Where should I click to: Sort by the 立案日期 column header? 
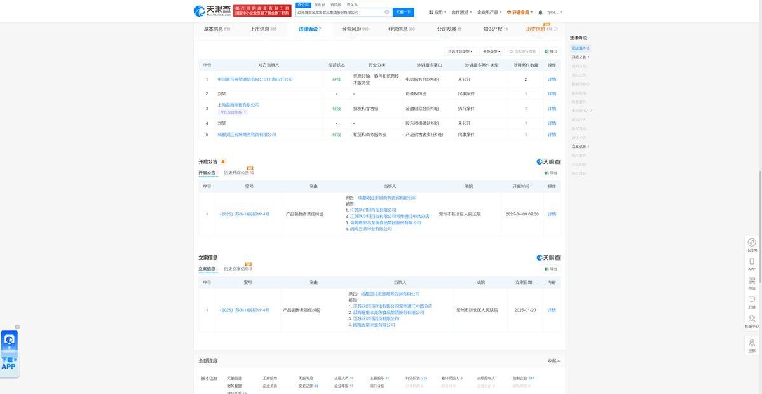[x=526, y=283]
